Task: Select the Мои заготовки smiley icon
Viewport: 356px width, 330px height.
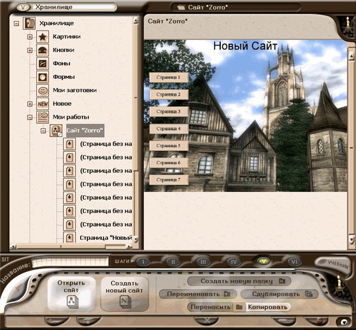Action: click(42, 90)
